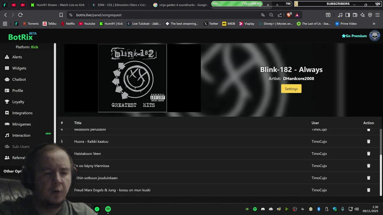
Task: Reload the current page
Action: click(x=20, y=15)
